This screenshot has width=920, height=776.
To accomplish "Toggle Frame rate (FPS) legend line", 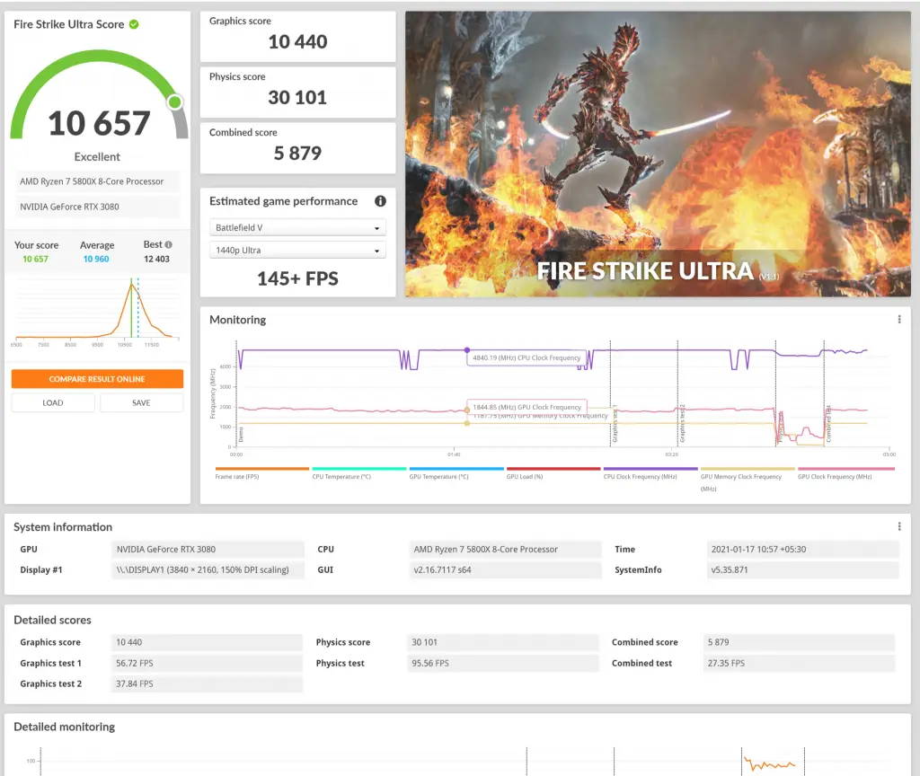I will click(261, 469).
